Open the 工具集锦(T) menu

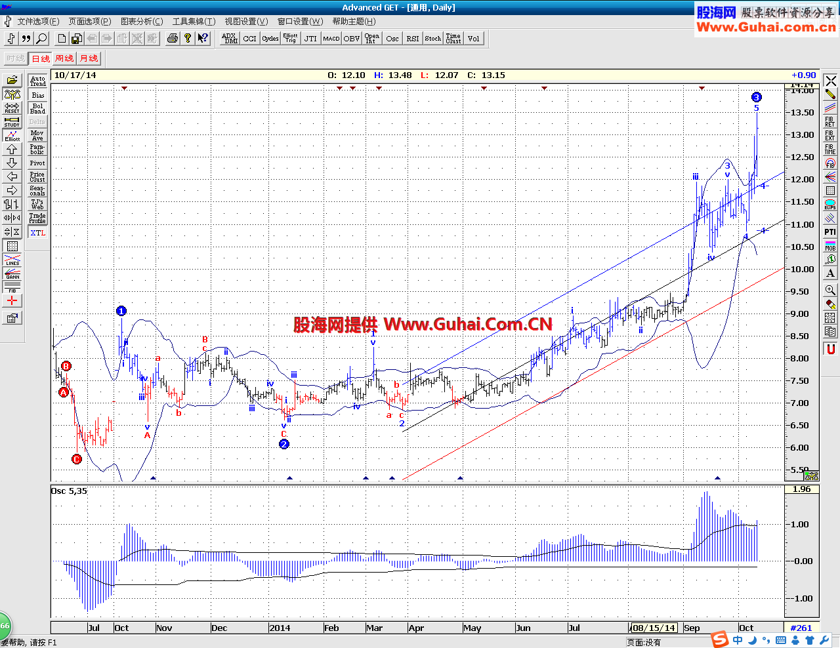194,22
